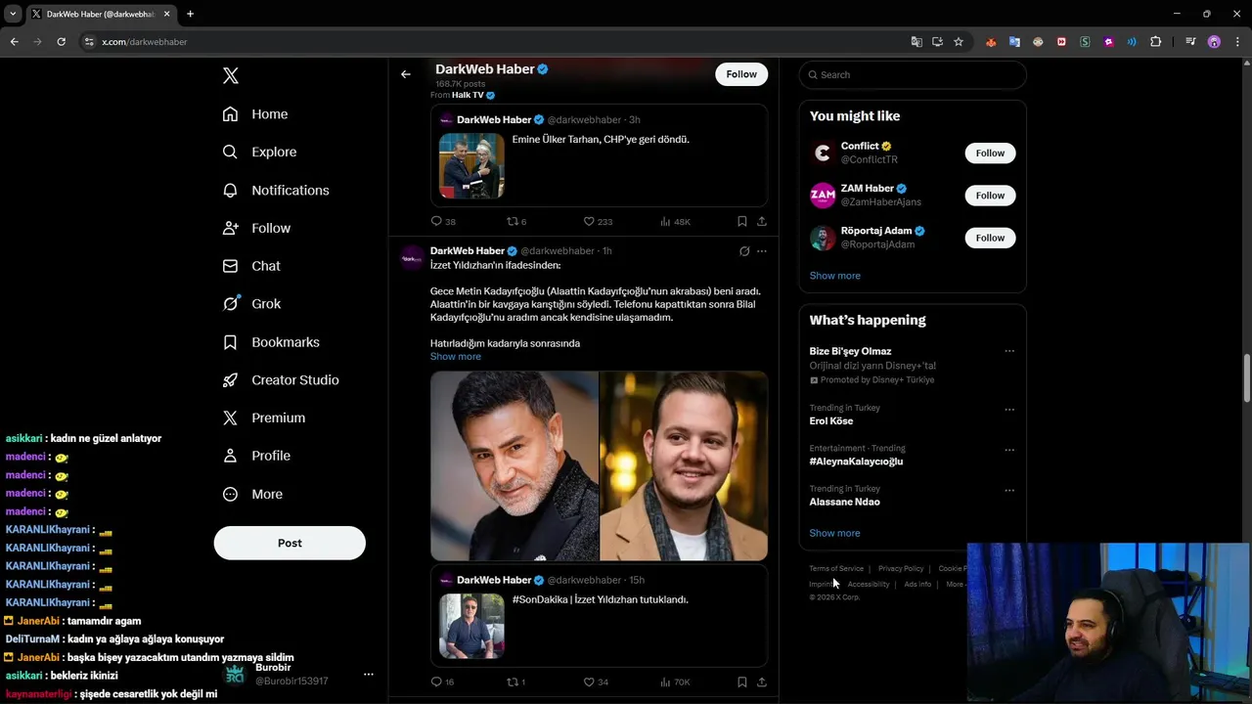This screenshot has width=1252, height=704.
Task: Open the Premium page
Action: point(264,418)
